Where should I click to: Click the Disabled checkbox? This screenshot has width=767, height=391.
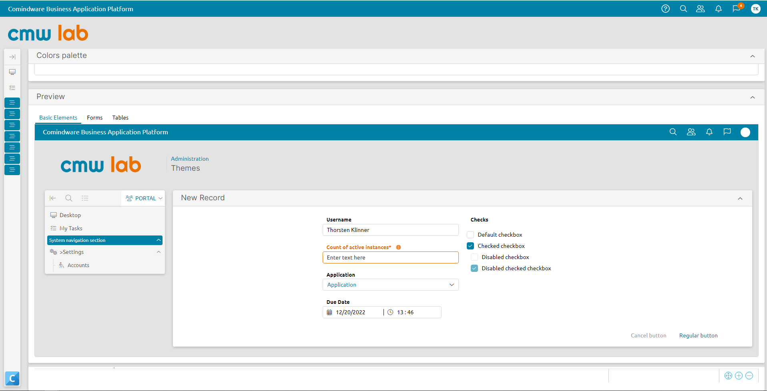point(474,257)
